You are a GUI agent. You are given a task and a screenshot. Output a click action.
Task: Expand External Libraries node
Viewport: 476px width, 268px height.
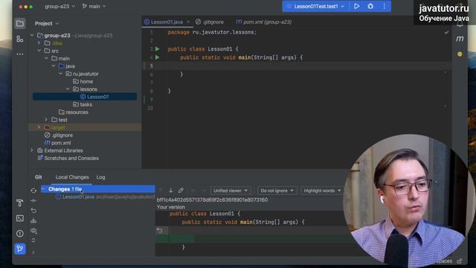(32, 150)
